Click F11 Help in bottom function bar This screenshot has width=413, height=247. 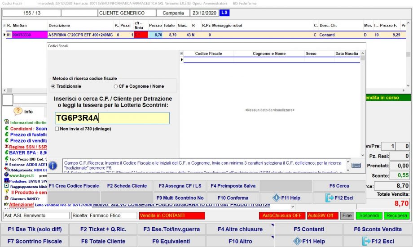[x=309, y=241]
